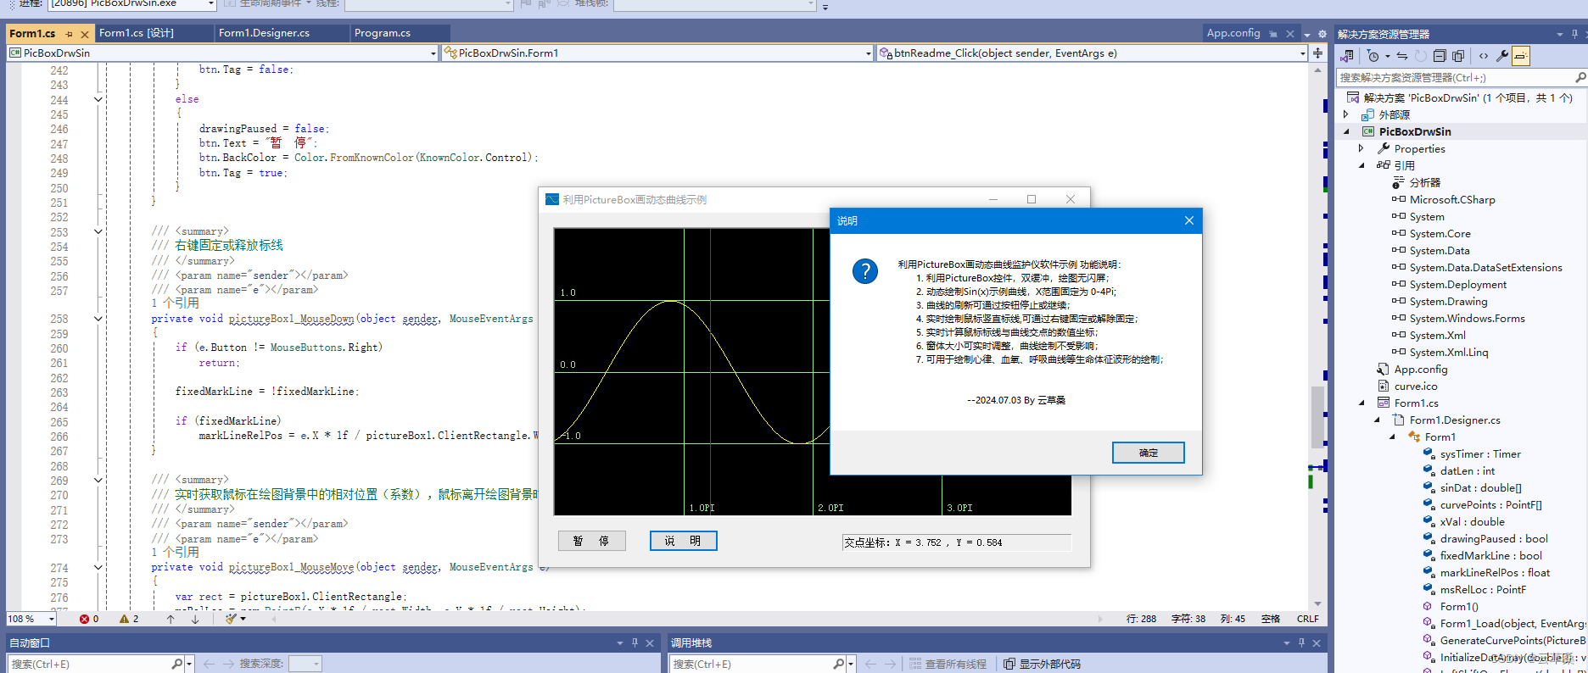Collapse the Form1.Designer.cs tree node
Screen dimensions: 1588x673
(x=1377, y=420)
